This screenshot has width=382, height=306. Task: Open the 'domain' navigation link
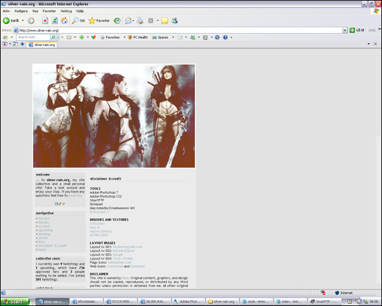click(43, 222)
